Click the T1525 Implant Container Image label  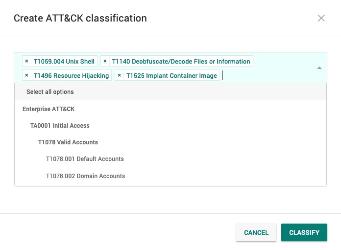click(x=171, y=76)
